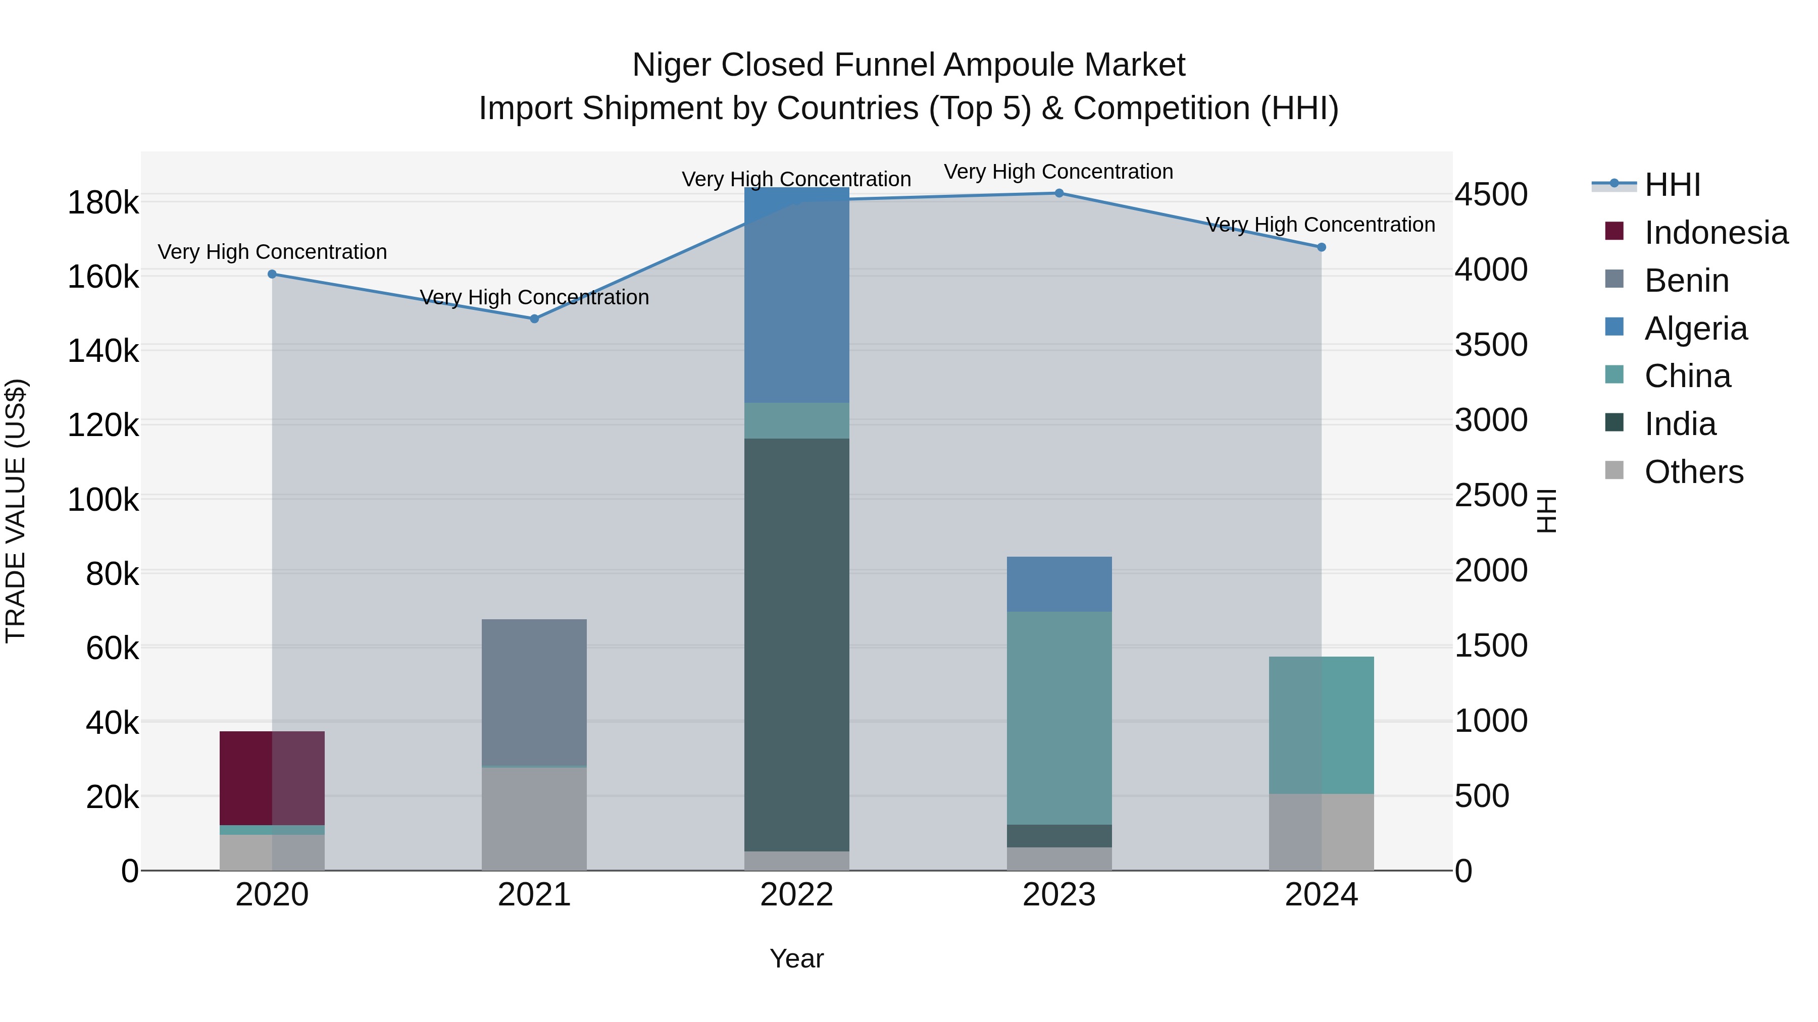Click the 2022 x-axis year label
The width and height of the screenshot is (1818, 1022).
[797, 895]
